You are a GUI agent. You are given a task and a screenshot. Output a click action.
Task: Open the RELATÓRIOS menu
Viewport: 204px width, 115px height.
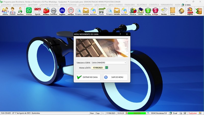pos(142,5)
